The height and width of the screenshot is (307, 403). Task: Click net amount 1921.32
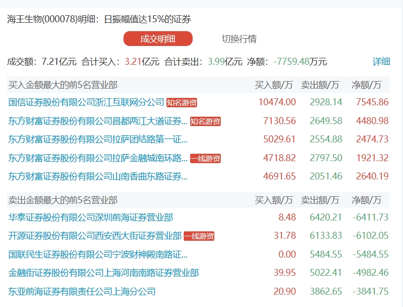coord(372,158)
